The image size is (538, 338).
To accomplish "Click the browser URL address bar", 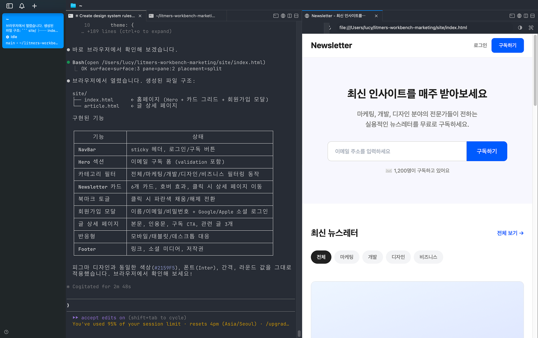I will (425, 27).
